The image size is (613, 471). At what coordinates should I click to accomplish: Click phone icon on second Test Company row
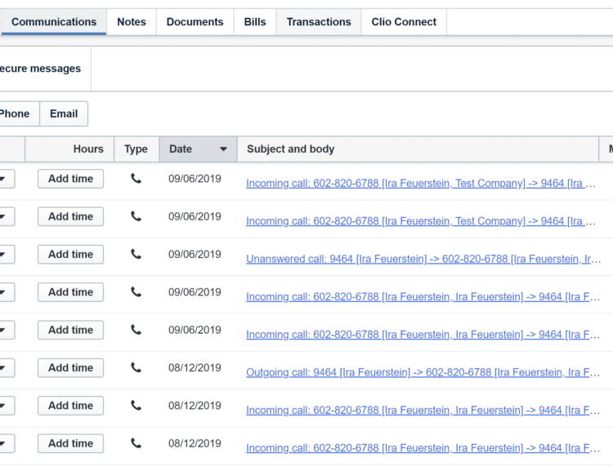(x=136, y=216)
